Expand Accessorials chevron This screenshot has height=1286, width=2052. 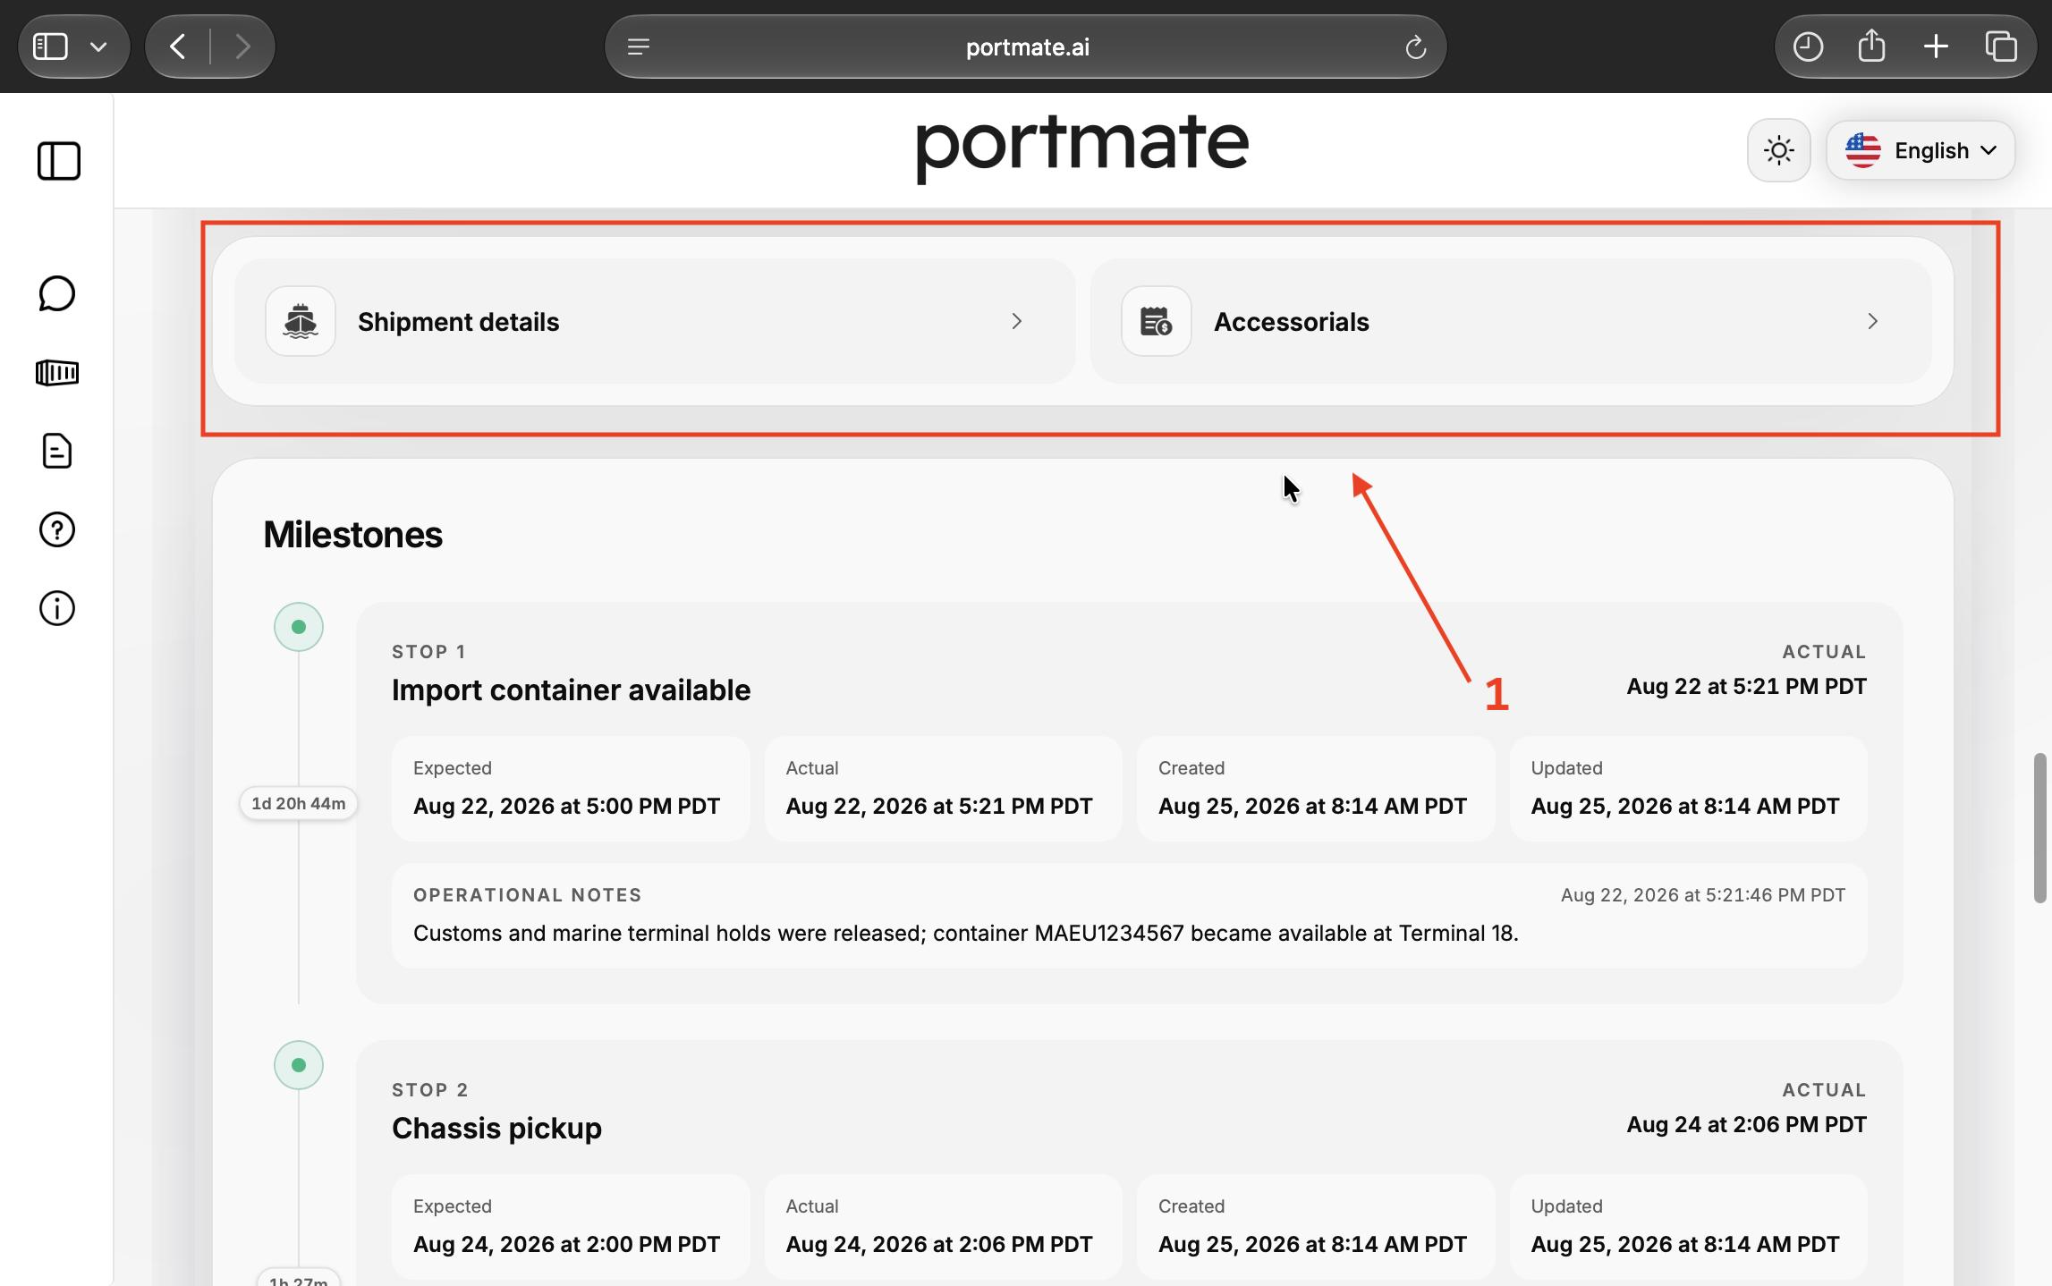(x=1873, y=321)
